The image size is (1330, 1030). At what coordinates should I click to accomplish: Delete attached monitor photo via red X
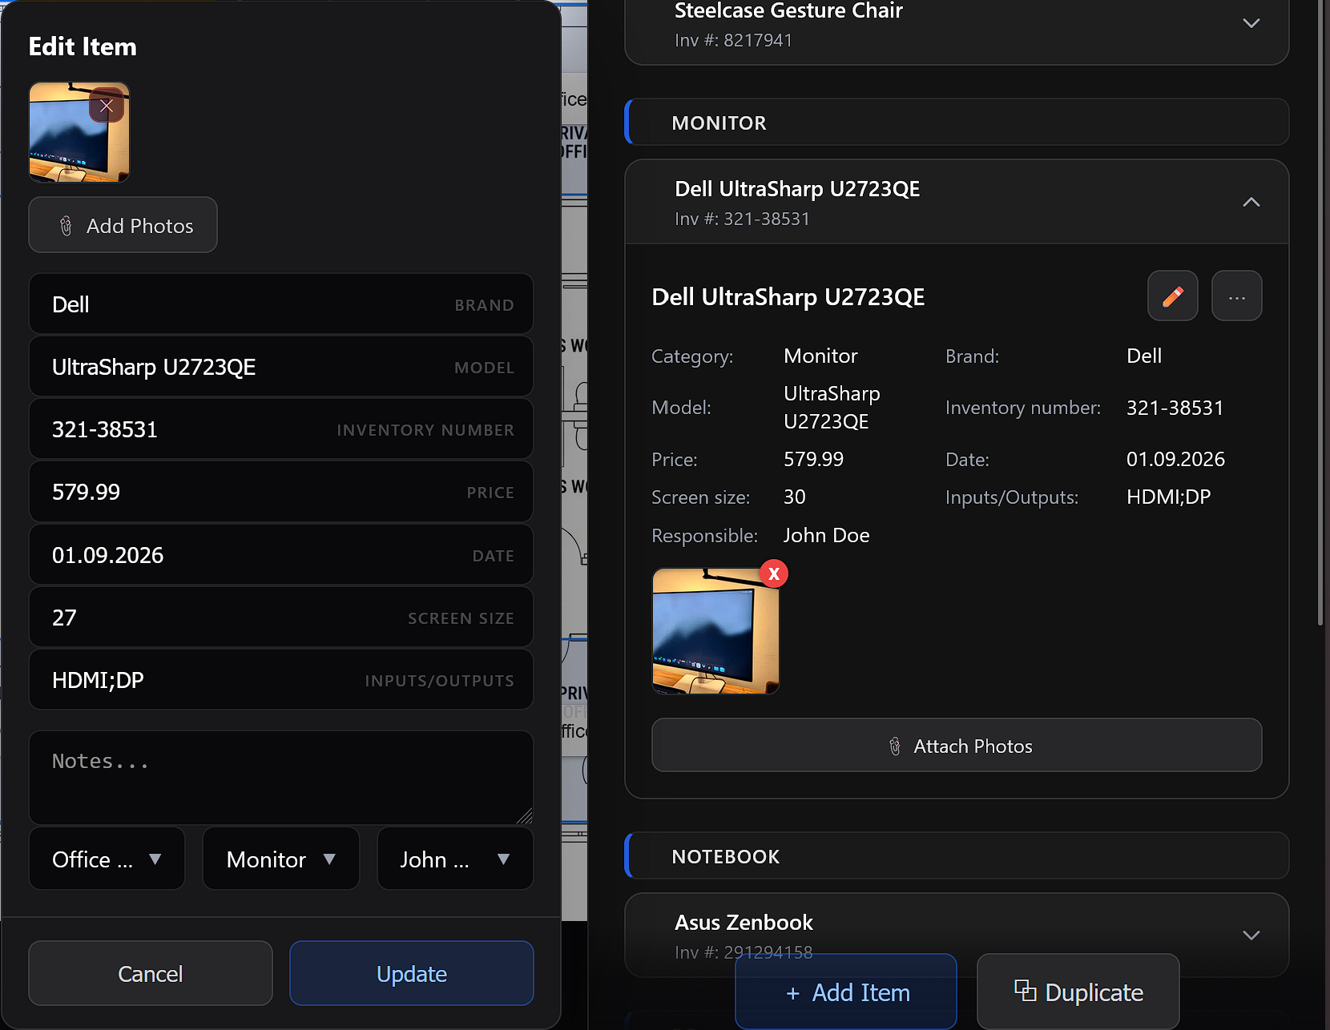point(774,573)
